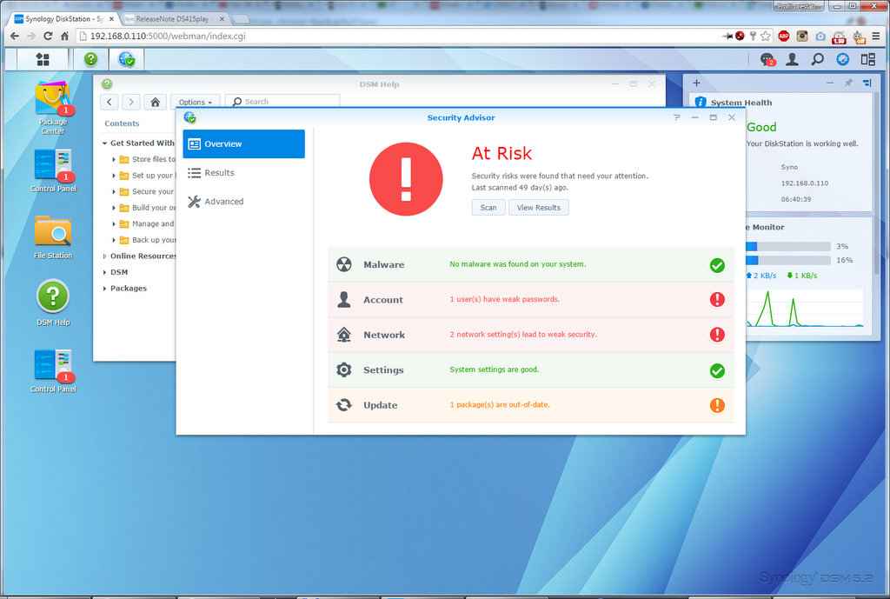
Task: Click the red alert beside Account status
Action: click(x=717, y=299)
